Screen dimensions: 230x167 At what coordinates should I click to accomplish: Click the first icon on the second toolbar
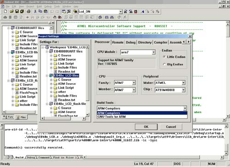pos(5,17)
